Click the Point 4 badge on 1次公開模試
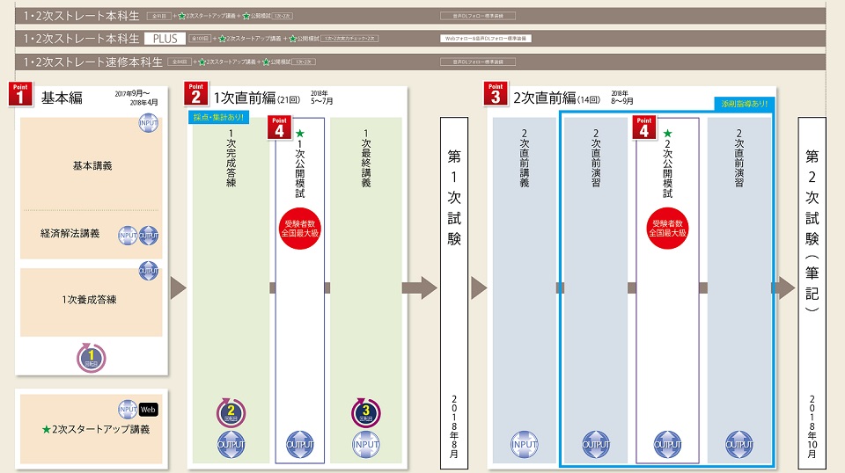The height and width of the screenshot is (473, 845). (279, 127)
